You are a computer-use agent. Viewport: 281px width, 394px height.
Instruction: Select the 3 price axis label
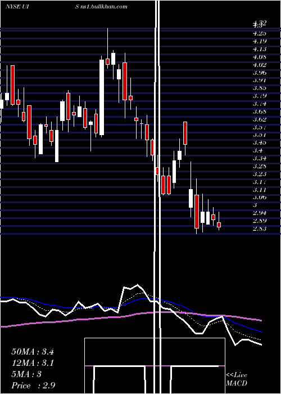point(255,205)
